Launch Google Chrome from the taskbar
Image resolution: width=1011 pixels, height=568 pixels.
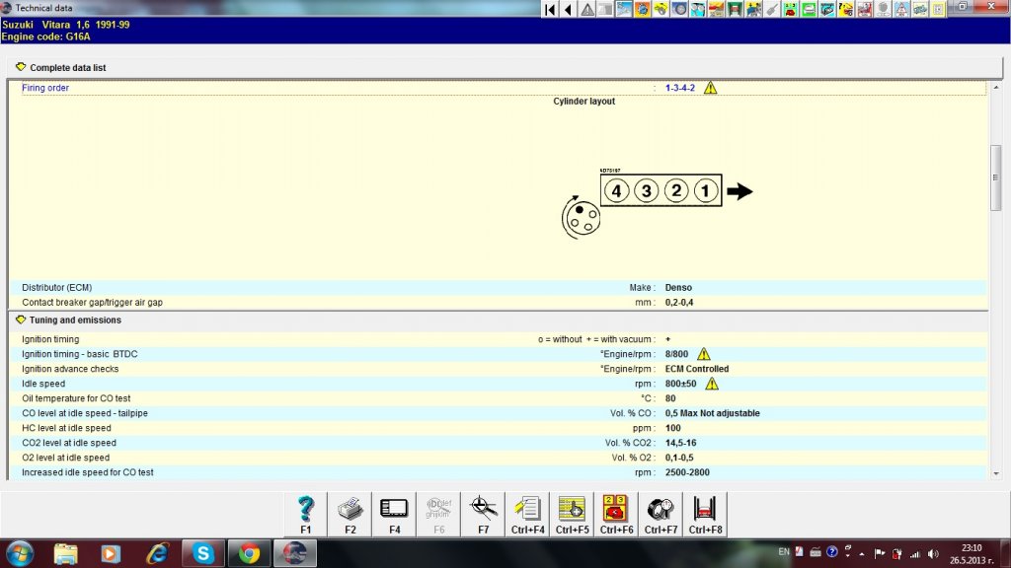[x=249, y=553]
